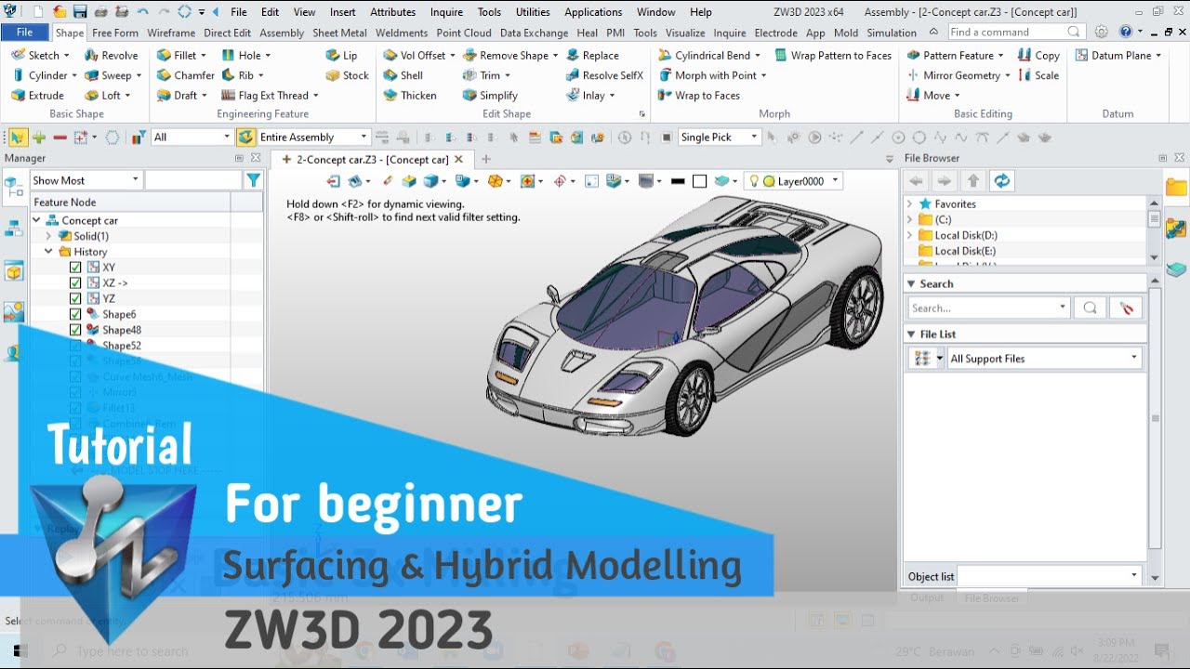Select the Chamfer tool

(185, 75)
